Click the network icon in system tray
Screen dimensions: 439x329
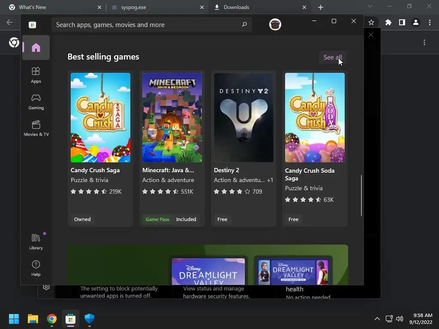coord(389,319)
